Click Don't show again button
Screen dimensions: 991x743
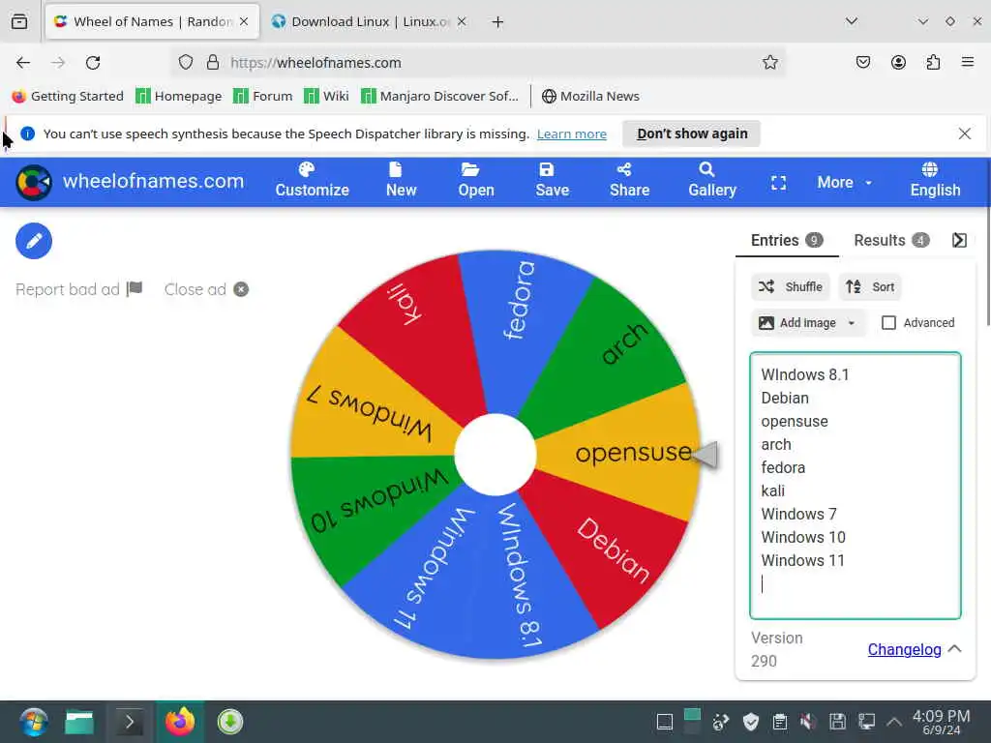pos(691,134)
